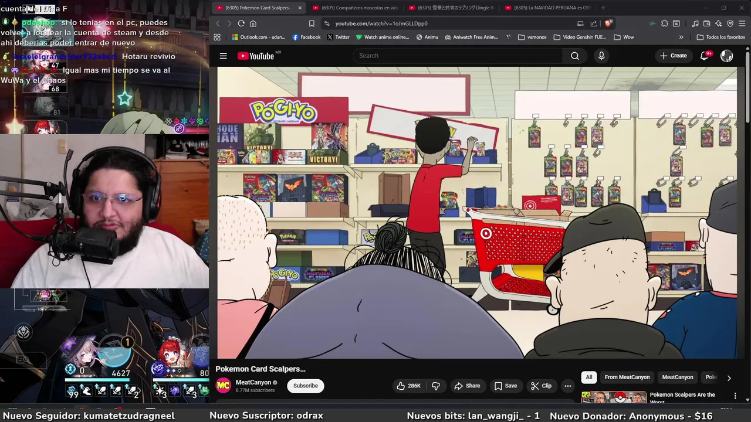The height and width of the screenshot is (422, 751).
Task: Open the YouTube account avatar menu
Action: coord(726,56)
